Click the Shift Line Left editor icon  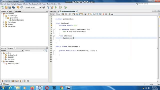pyautogui.click(x=97, y=14)
